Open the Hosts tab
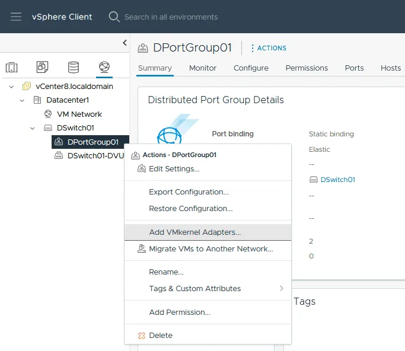405x351 pixels. pos(391,68)
